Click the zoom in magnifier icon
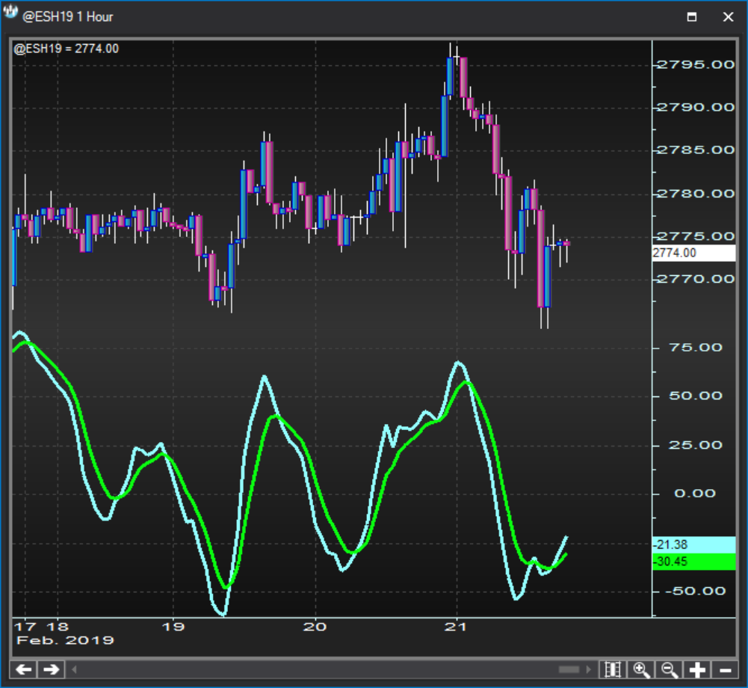The height and width of the screenshot is (688, 748). click(x=641, y=669)
